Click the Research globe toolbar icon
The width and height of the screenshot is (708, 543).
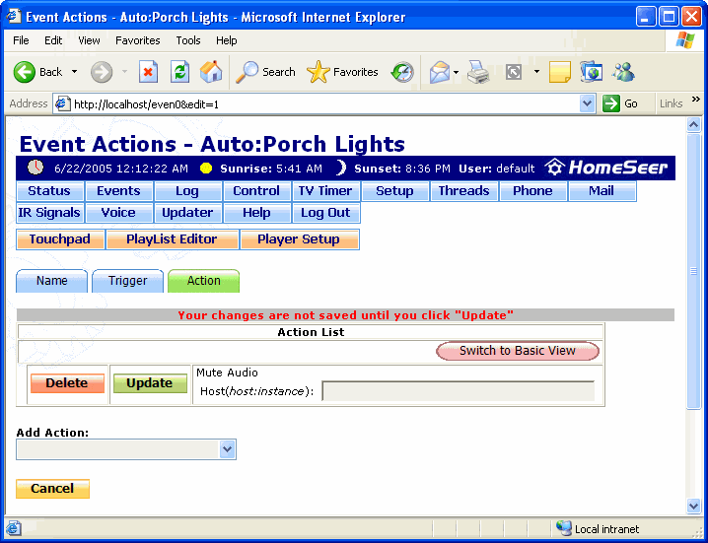click(x=592, y=72)
